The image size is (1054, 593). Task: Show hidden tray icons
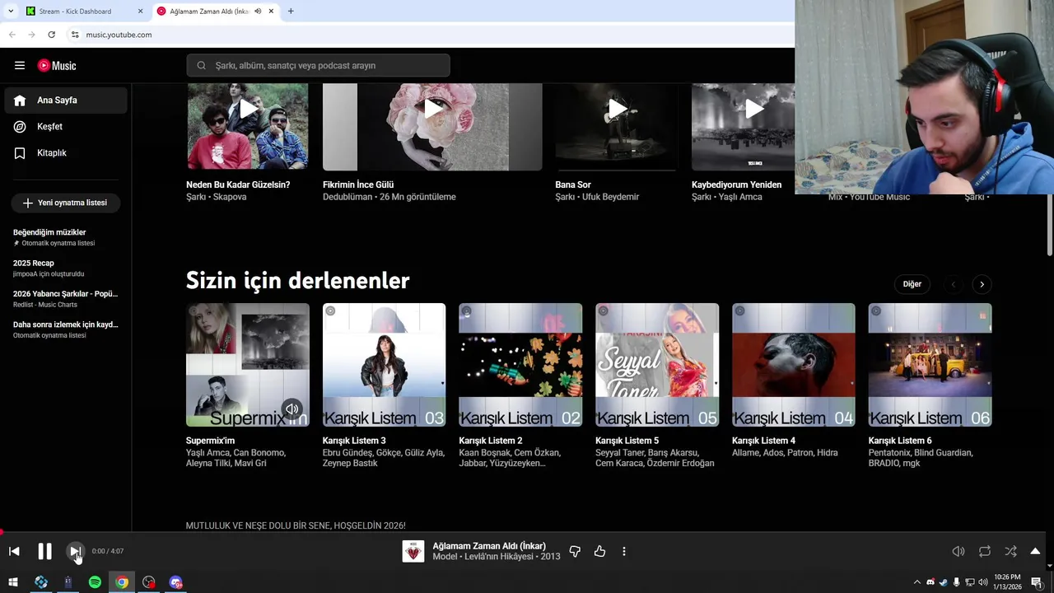[x=917, y=582]
